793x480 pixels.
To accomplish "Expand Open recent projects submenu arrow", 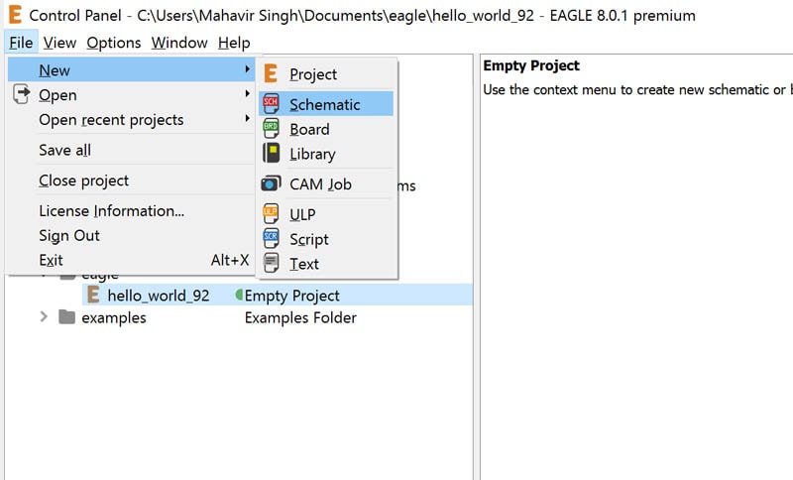I will (x=247, y=118).
